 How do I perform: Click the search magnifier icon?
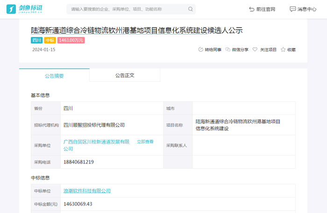[190, 9]
